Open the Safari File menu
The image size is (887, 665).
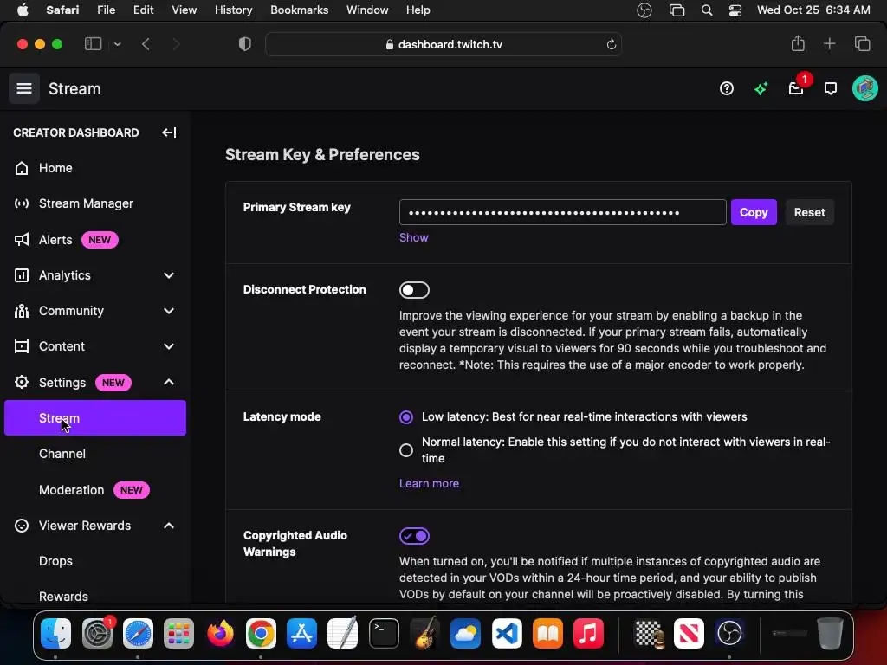coord(106,10)
